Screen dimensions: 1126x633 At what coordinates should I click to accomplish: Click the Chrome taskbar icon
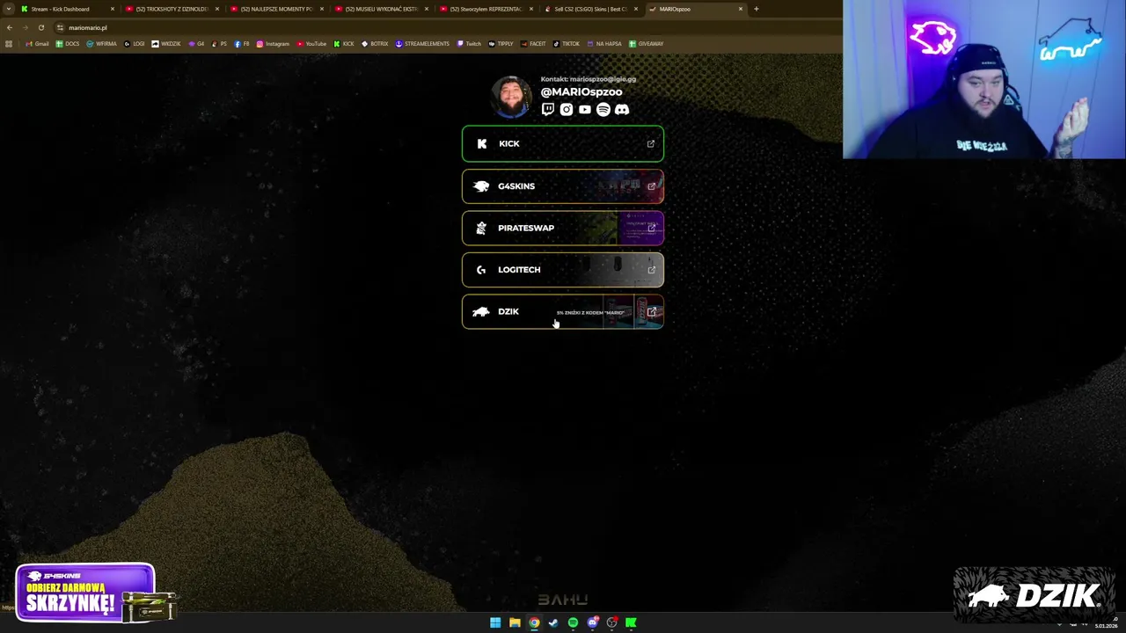534,622
